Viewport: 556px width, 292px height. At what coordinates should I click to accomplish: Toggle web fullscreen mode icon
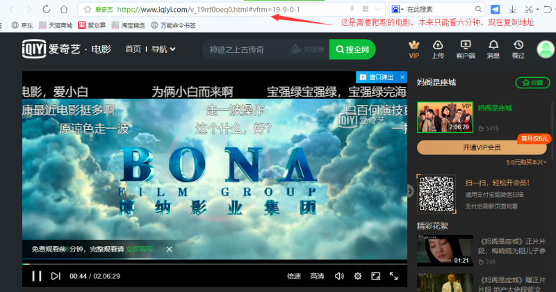(x=376, y=276)
